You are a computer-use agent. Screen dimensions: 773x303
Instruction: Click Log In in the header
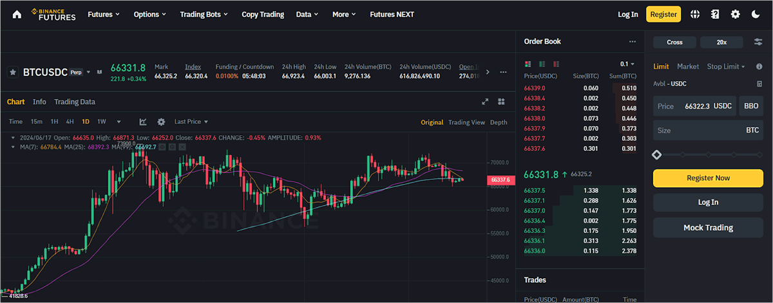click(x=628, y=14)
